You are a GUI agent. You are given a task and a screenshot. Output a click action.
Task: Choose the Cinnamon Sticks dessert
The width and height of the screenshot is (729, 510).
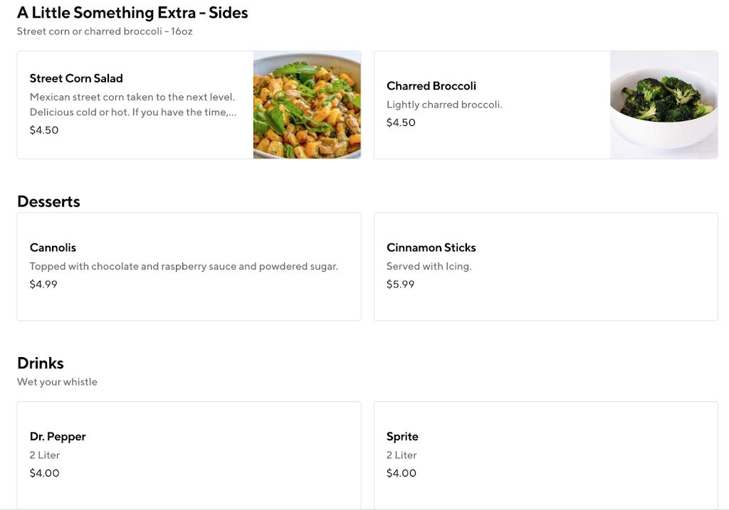click(x=431, y=248)
